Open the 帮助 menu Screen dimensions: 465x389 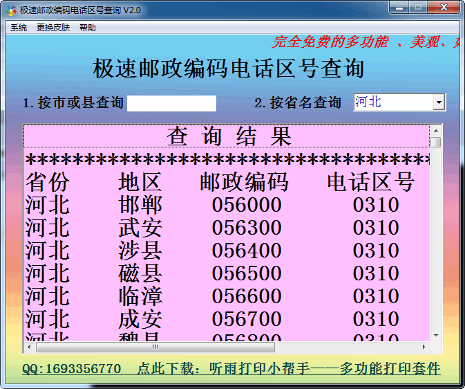pyautogui.click(x=88, y=28)
